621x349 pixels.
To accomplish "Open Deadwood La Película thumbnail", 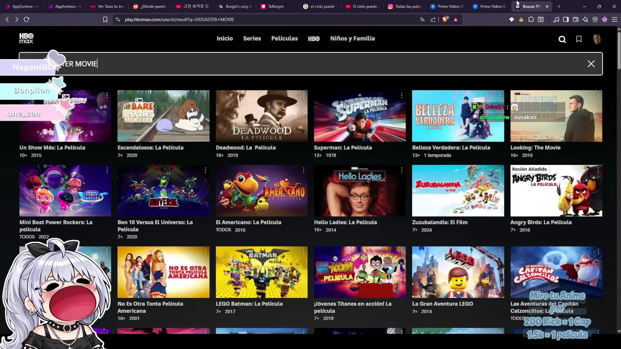I will [261, 116].
